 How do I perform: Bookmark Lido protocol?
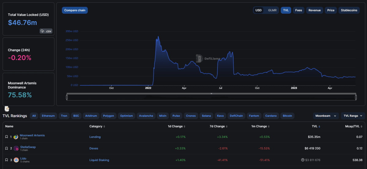pos(6,160)
